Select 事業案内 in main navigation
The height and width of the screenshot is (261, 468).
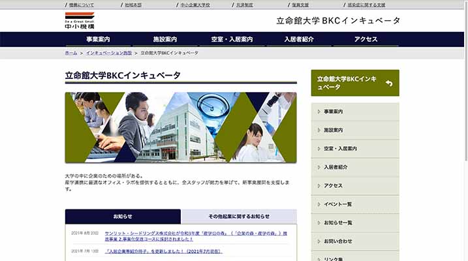coord(98,39)
